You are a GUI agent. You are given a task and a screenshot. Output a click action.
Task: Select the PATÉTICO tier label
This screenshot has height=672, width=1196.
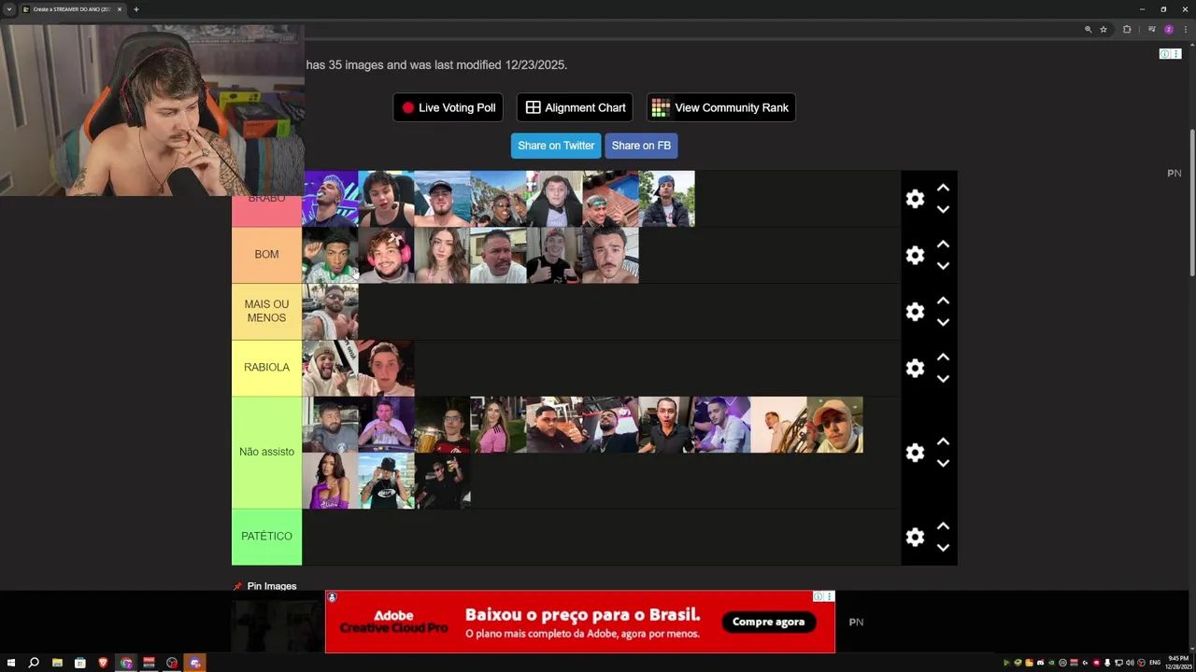[266, 537]
